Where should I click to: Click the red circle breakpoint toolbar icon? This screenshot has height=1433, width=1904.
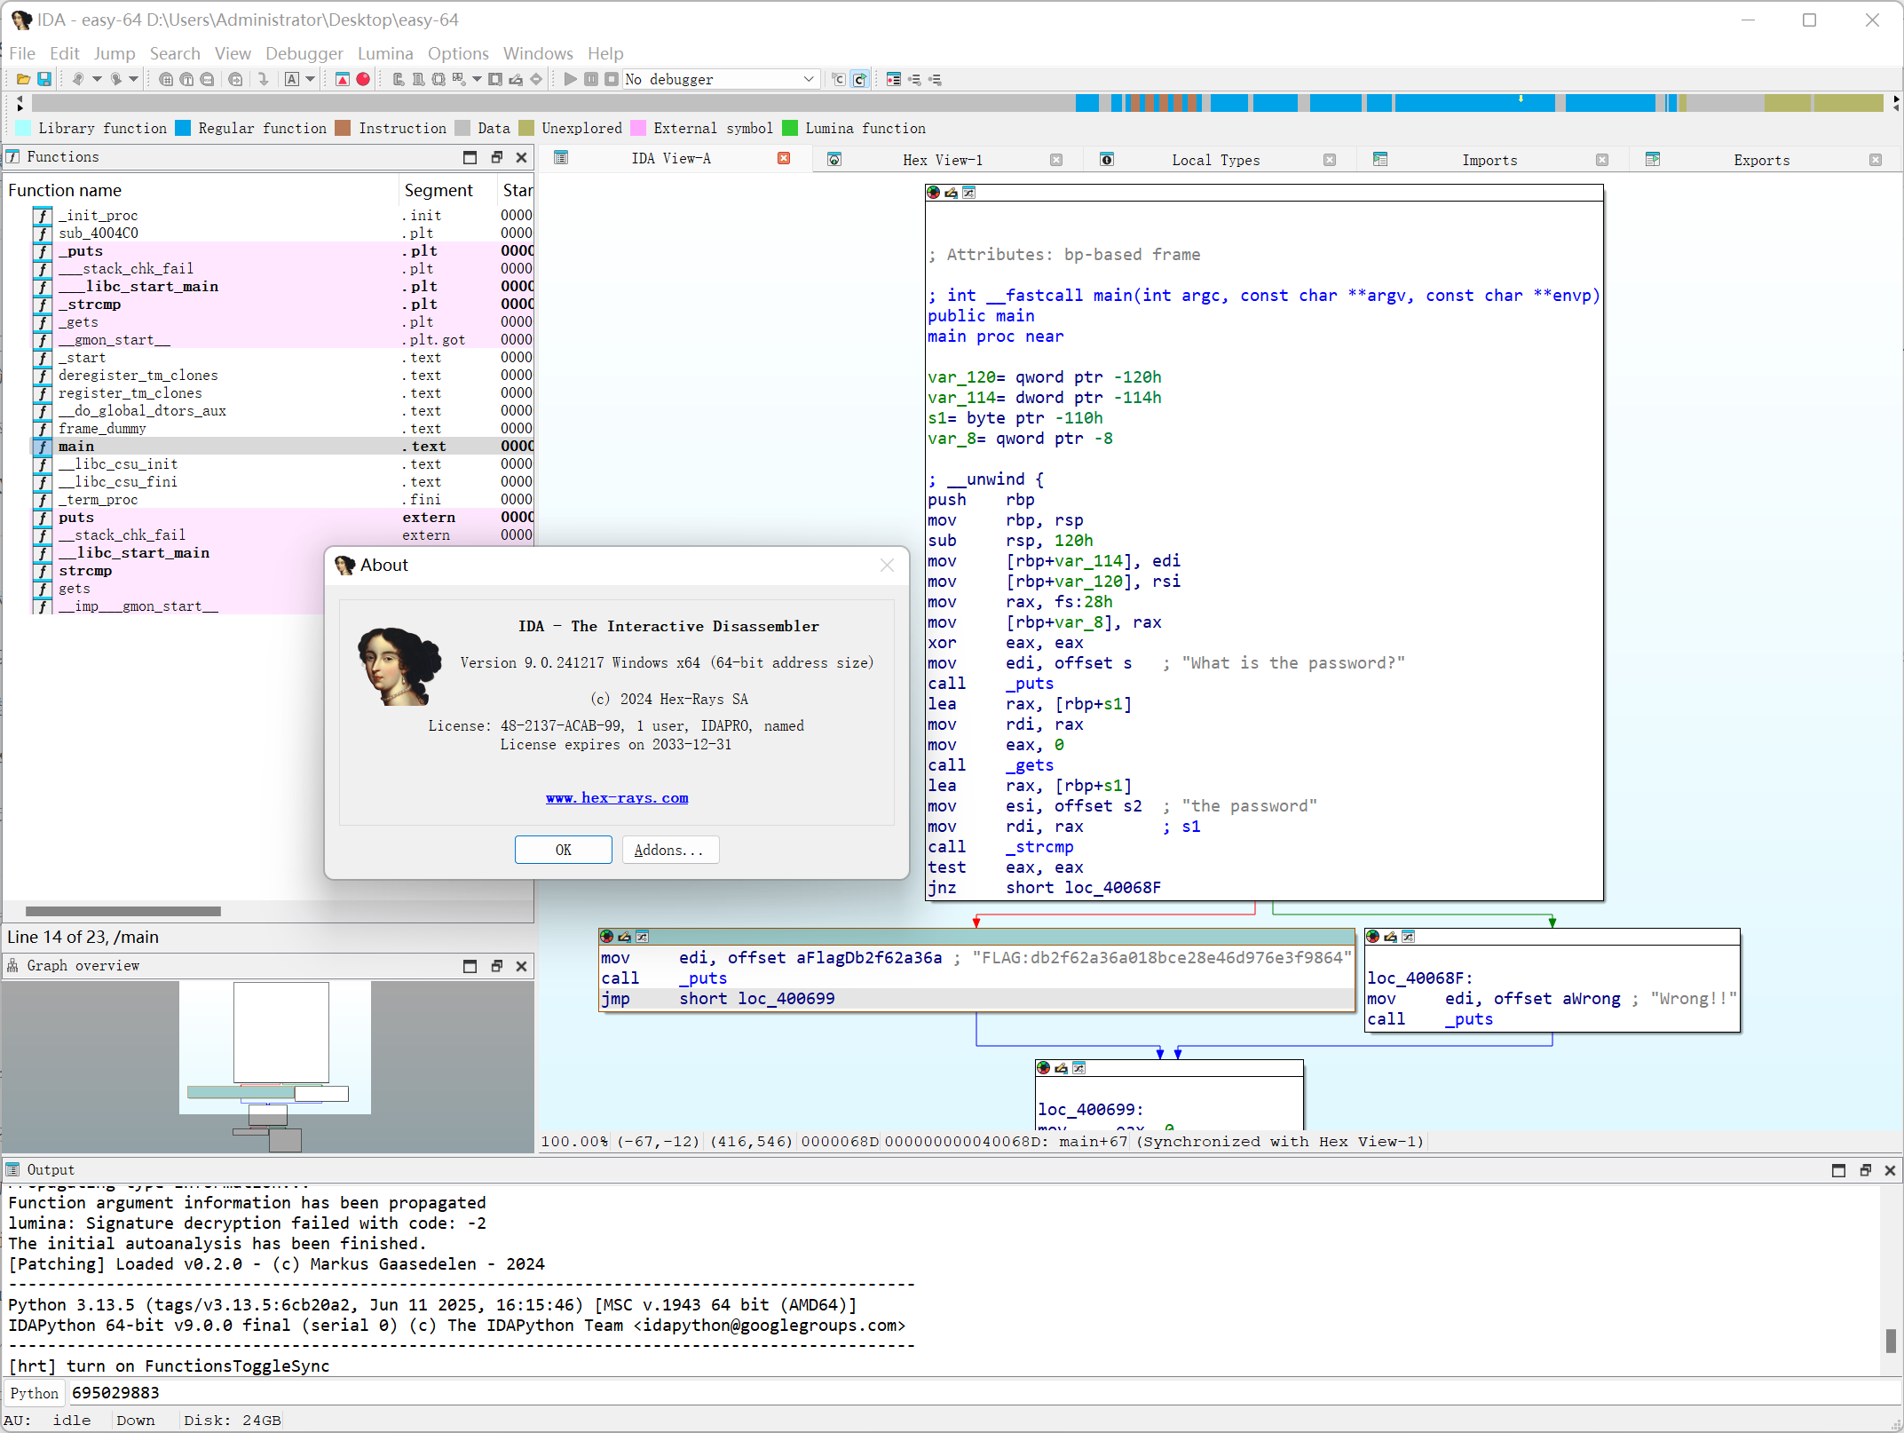pyautogui.click(x=363, y=79)
